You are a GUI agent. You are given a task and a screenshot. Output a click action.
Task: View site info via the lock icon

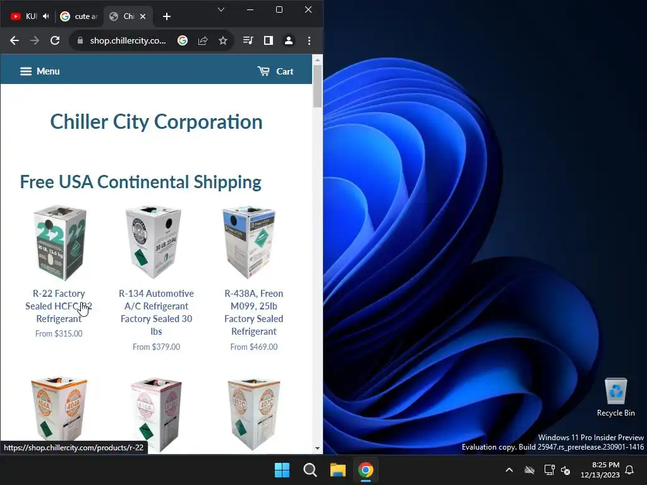[x=80, y=40]
